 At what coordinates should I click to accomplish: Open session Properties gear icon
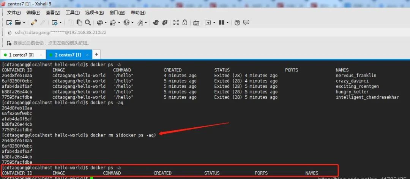click(x=55, y=22)
